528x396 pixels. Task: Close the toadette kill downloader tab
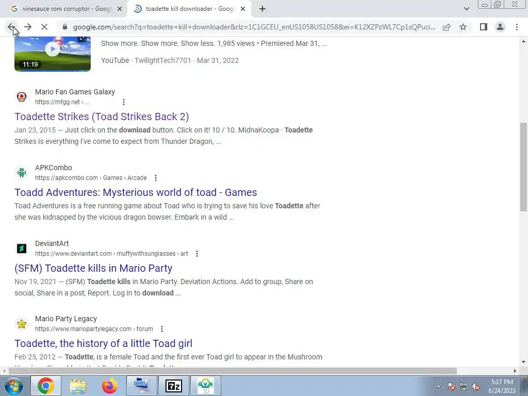243,9
